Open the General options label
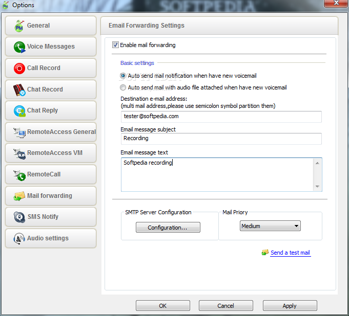Viewport: 349px width, 316px height. pyautogui.click(x=38, y=26)
